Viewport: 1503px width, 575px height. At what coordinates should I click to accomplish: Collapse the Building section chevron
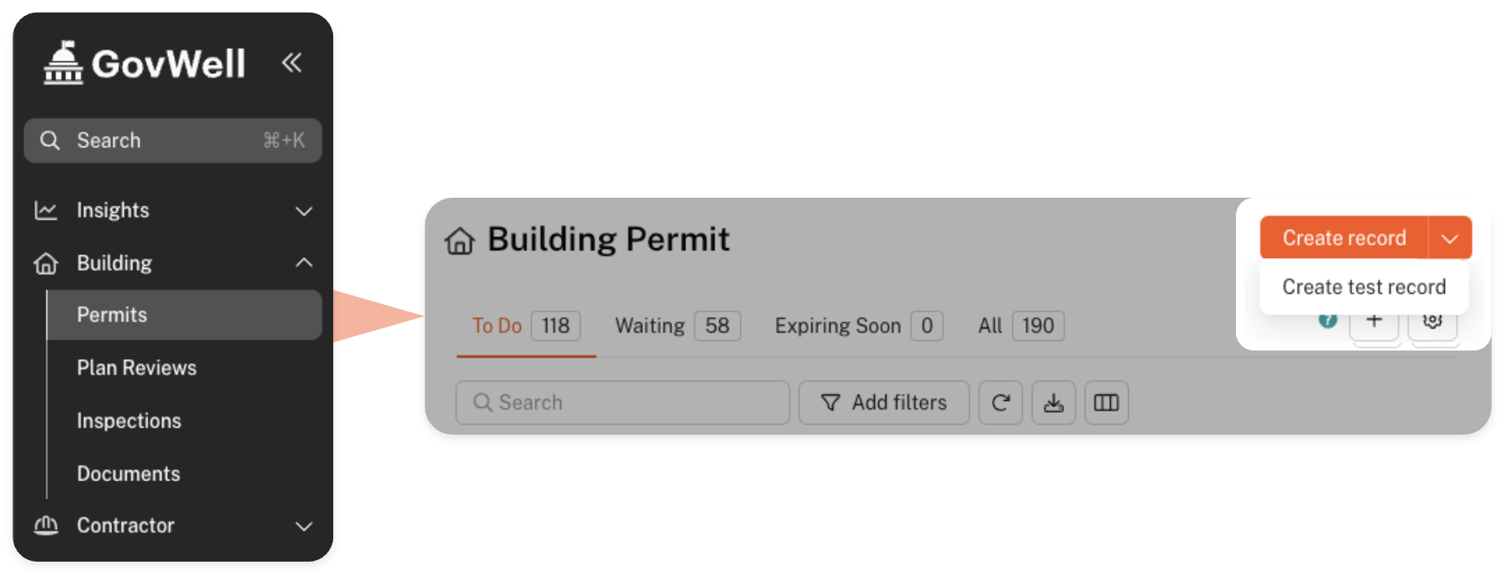point(303,263)
